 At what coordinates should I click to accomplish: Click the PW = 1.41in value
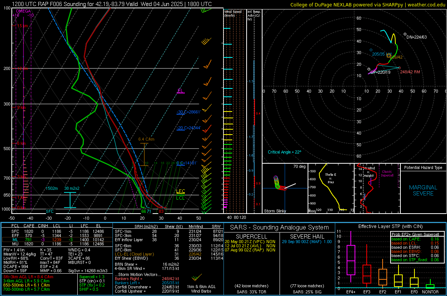point(14,250)
